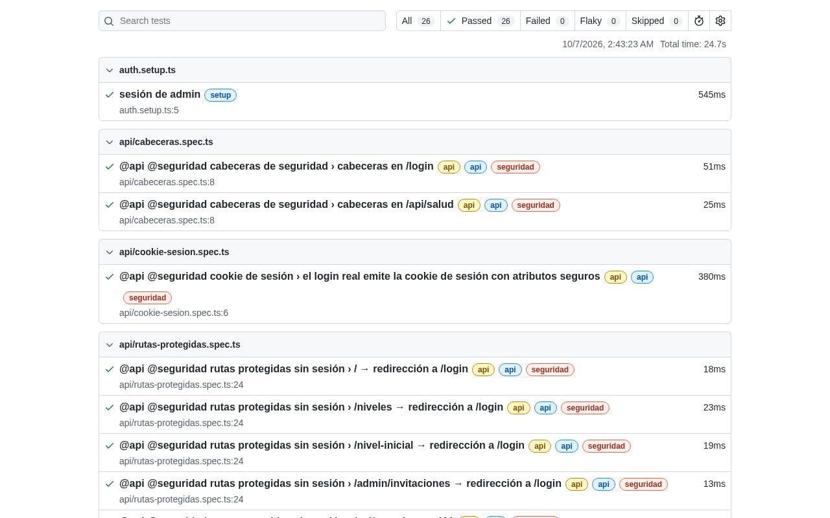Click blue api tag on /niveles test
The height and width of the screenshot is (518, 830).
[545, 408]
